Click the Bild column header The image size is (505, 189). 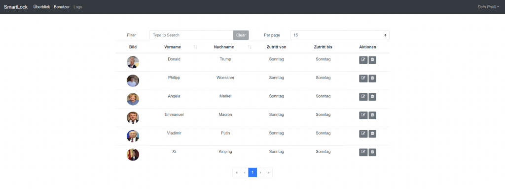point(133,47)
